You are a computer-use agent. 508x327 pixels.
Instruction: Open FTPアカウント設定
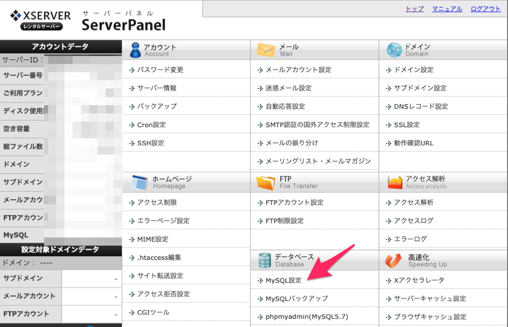pyautogui.click(x=295, y=203)
